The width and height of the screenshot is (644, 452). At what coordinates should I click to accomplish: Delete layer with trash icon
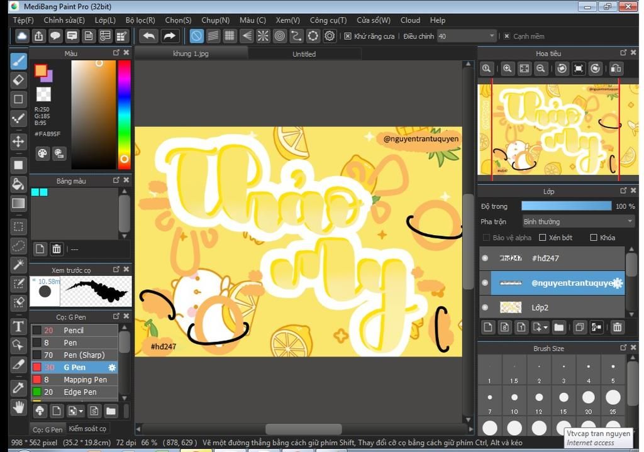pyautogui.click(x=617, y=327)
